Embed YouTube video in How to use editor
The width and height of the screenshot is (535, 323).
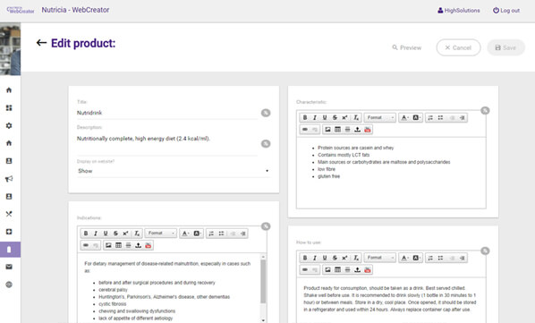pos(368,269)
